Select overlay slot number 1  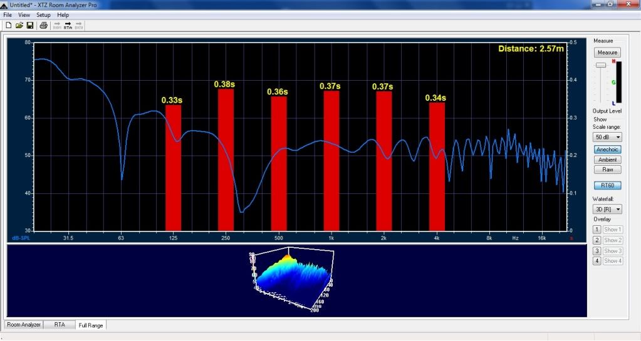(x=597, y=230)
